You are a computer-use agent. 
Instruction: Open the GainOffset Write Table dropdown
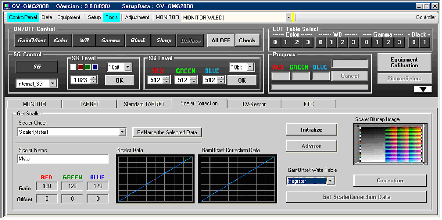(330, 181)
